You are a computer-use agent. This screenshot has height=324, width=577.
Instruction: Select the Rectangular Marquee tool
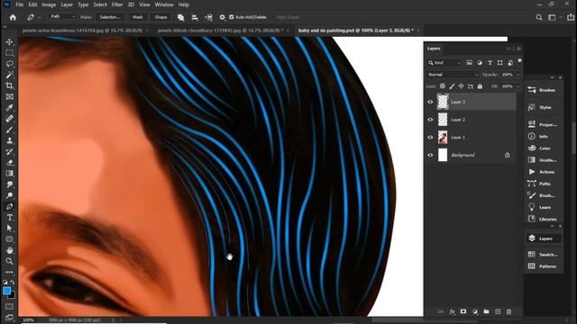10,53
